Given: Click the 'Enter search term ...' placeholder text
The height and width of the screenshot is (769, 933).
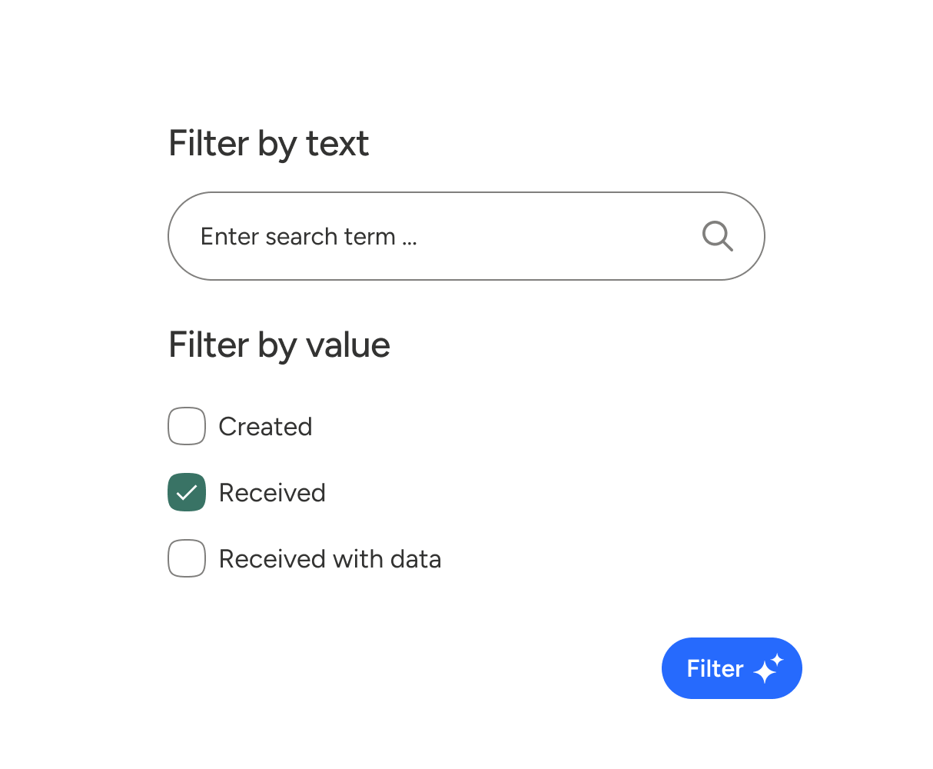Looking at the screenshot, I should tap(308, 236).
